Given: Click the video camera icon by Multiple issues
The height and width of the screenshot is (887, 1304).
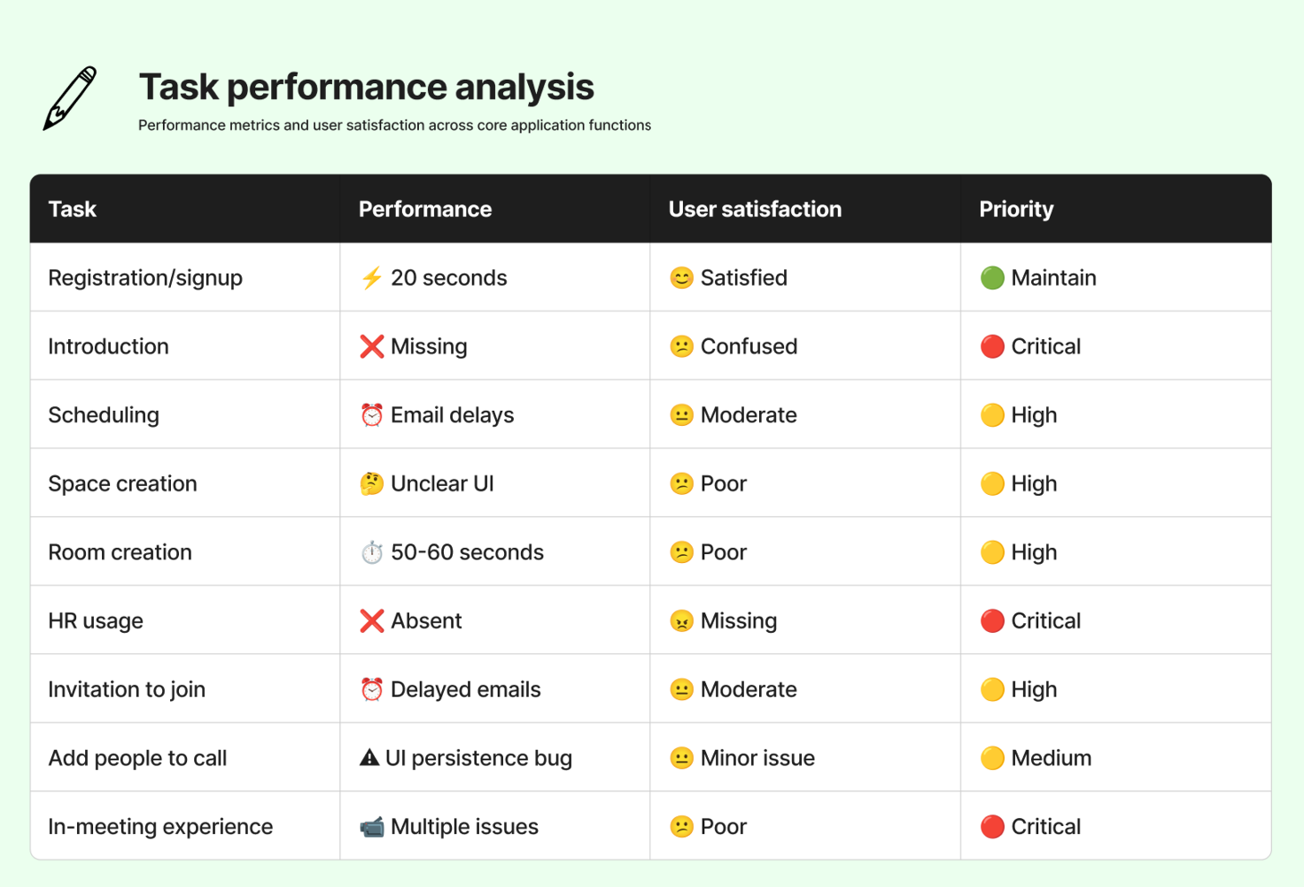Looking at the screenshot, I should (x=372, y=827).
